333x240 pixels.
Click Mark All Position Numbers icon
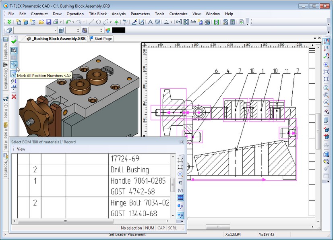[14, 65]
